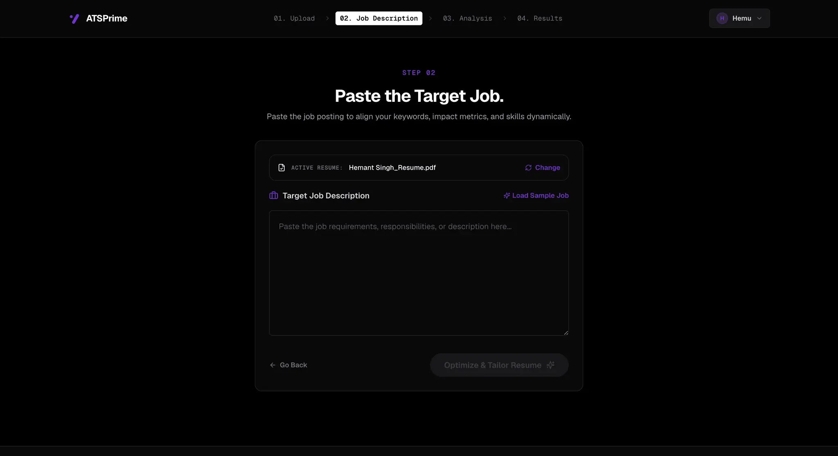Click the Go Back arrow icon
Screen dimensions: 838x456
(x=273, y=365)
